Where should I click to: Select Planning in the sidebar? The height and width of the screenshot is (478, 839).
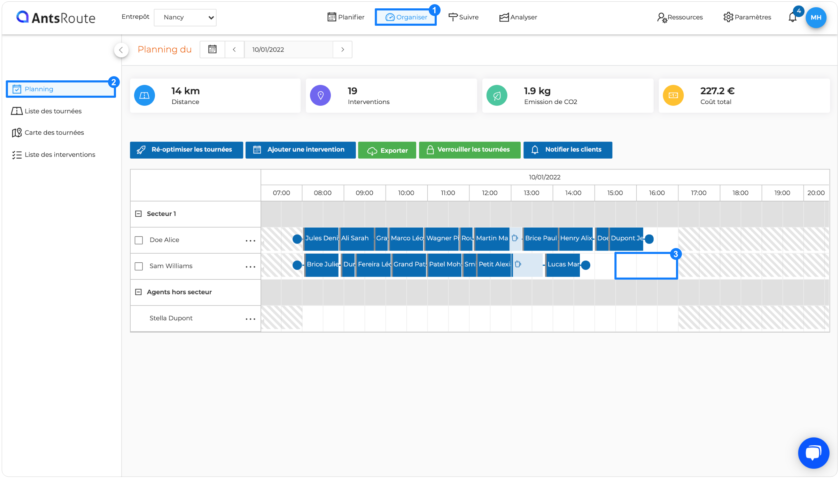tap(61, 89)
